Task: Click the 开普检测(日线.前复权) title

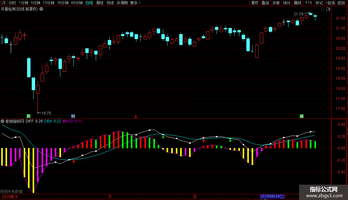Action: [19, 9]
